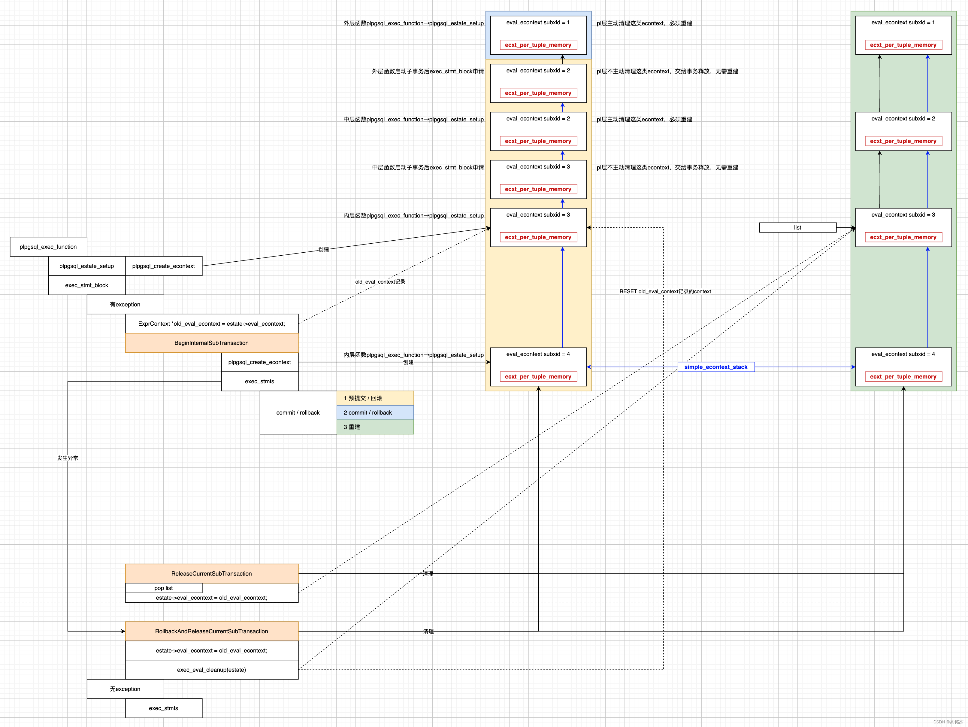The image size is (968, 727).
Task: Select estate->eval_econtext assignment under RollbackAndReleaseCurrentSubTransaction
Action: pyautogui.click(x=212, y=650)
